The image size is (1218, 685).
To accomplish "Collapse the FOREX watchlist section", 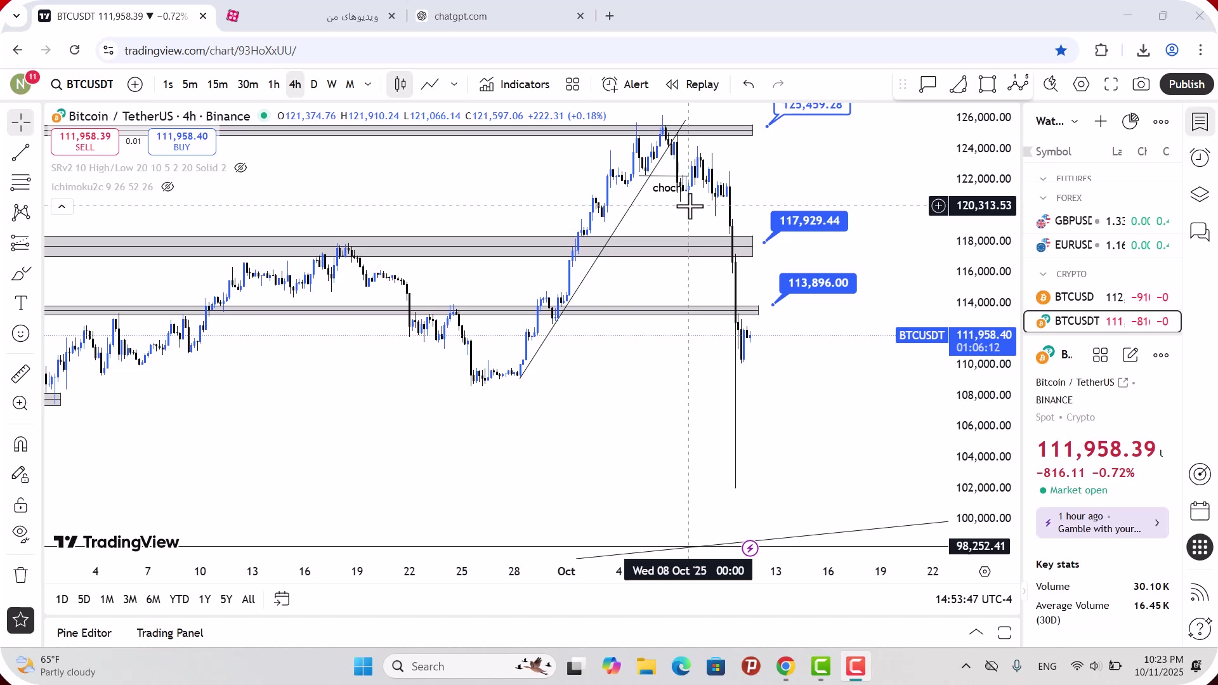I will (x=1043, y=199).
